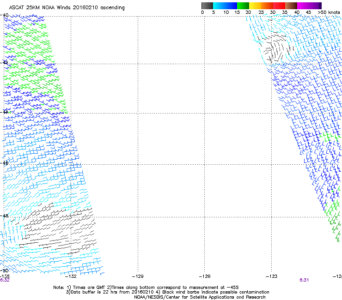Click the -132 longitude axis label
The width and height of the screenshot is (342, 300).
coord(71,276)
